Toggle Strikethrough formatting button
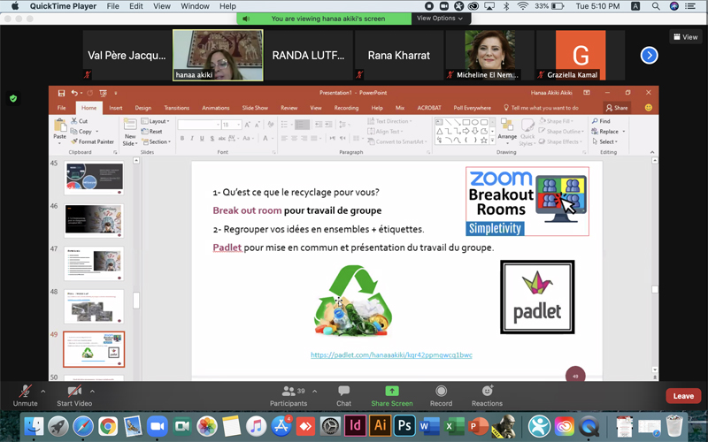The height and width of the screenshot is (442, 708). point(222,138)
